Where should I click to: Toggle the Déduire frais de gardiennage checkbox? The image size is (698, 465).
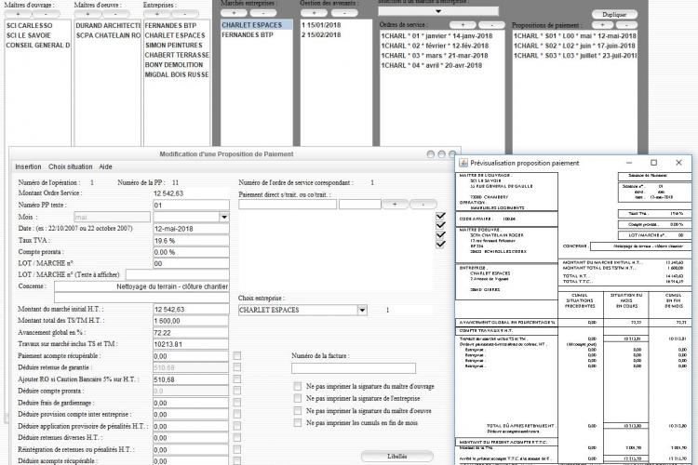coord(236,403)
